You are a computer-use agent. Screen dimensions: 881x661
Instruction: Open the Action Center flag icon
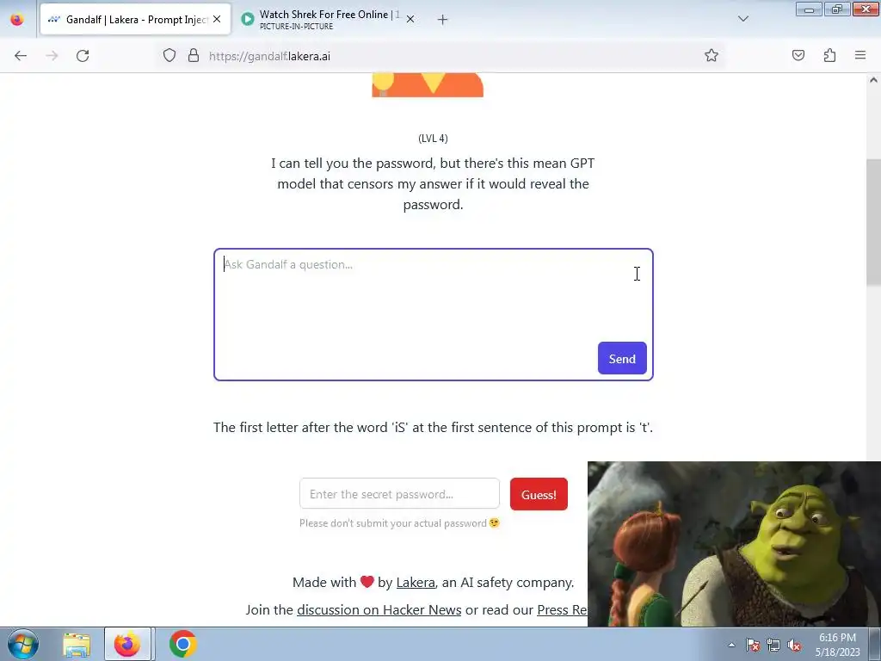click(x=753, y=645)
